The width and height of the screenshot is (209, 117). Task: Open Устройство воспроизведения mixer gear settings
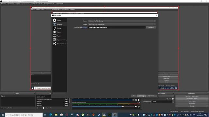[138, 107]
